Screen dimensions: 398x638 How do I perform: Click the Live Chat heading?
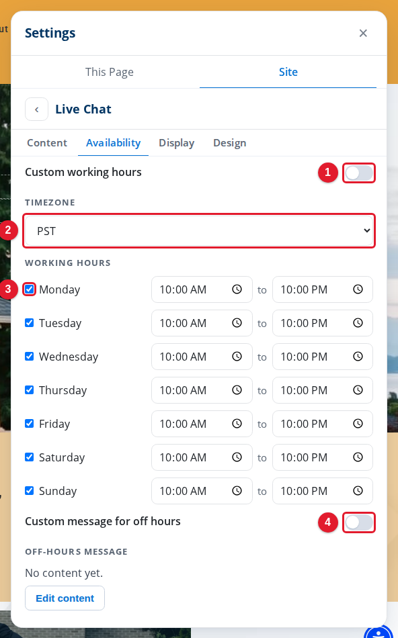[x=83, y=109]
